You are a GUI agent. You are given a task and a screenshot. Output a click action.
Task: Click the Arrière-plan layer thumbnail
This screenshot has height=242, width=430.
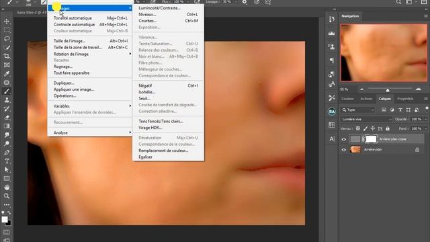[x=355, y=149]
